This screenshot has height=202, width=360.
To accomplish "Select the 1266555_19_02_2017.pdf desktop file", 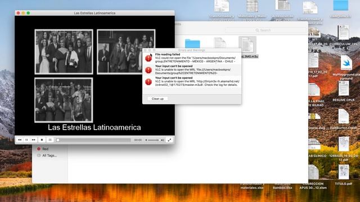I will click(x=344, y=149).
